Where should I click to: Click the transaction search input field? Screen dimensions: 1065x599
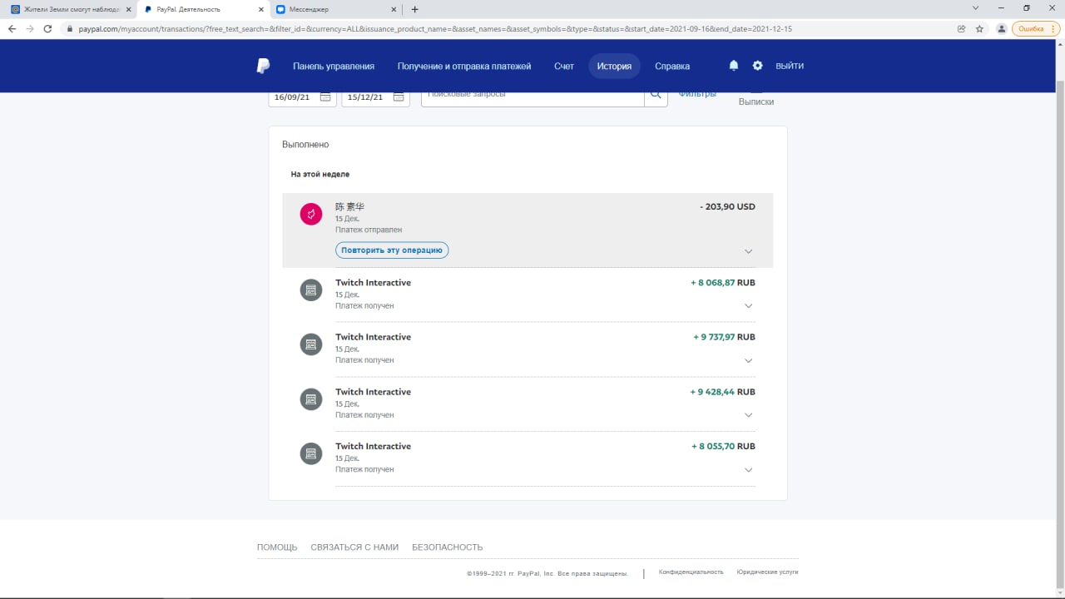pos(532,96)
